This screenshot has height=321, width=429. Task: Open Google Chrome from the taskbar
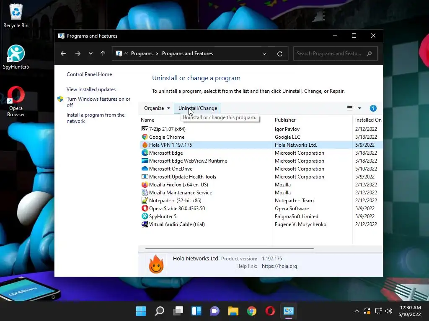tap(252, 311)
